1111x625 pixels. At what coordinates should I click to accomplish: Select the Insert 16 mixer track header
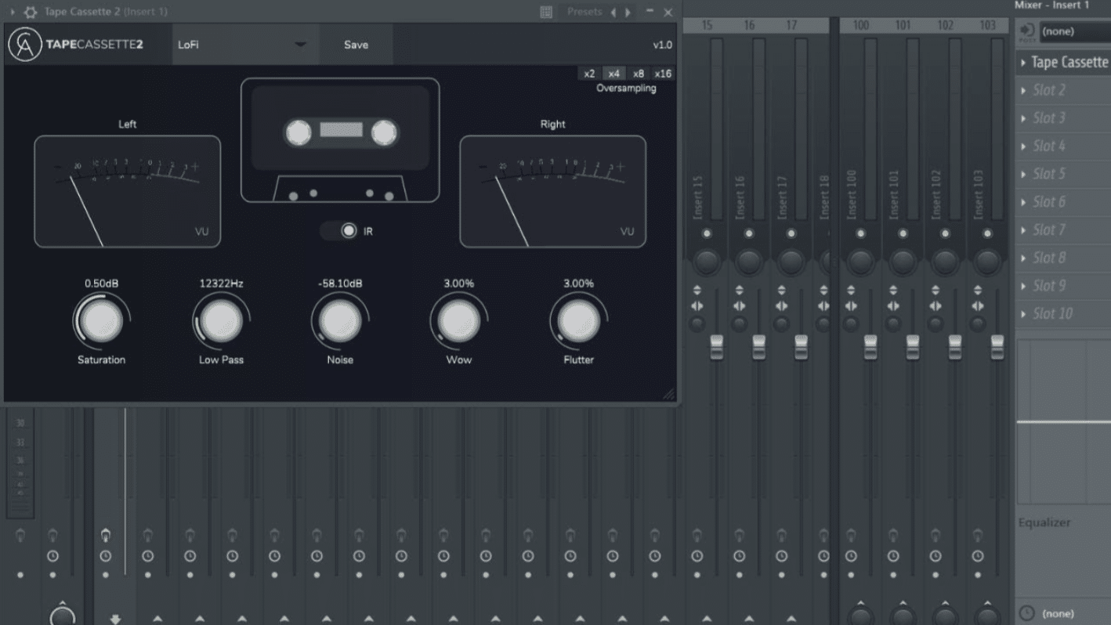click(749, 25)
